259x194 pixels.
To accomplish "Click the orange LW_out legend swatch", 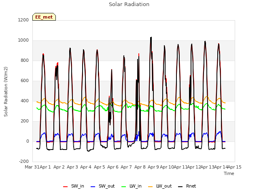I will click(x=151, y=187).
